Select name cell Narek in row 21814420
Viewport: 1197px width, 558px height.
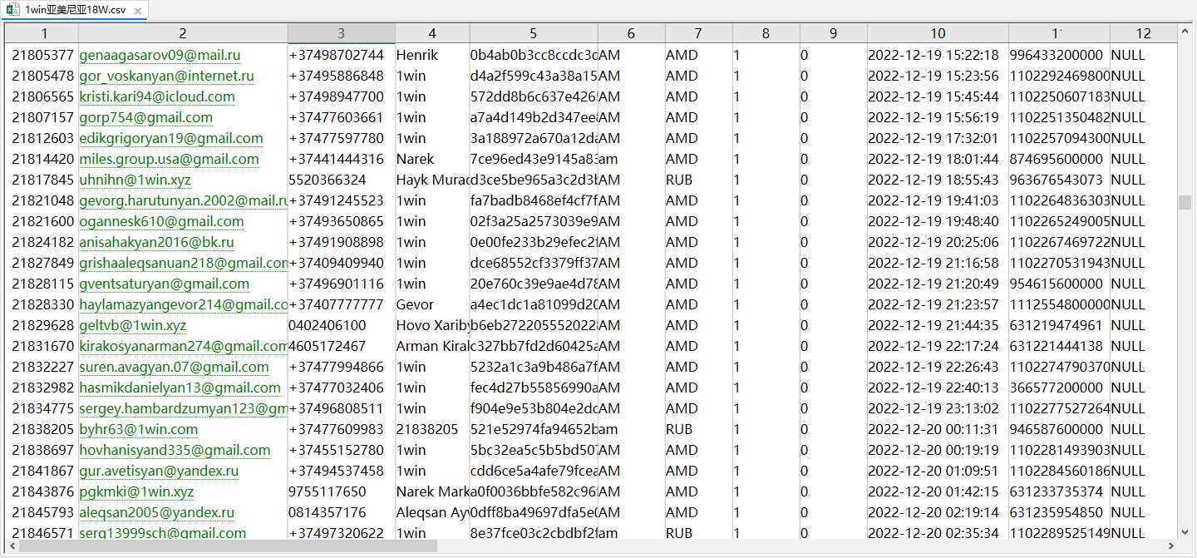[432, 159]
